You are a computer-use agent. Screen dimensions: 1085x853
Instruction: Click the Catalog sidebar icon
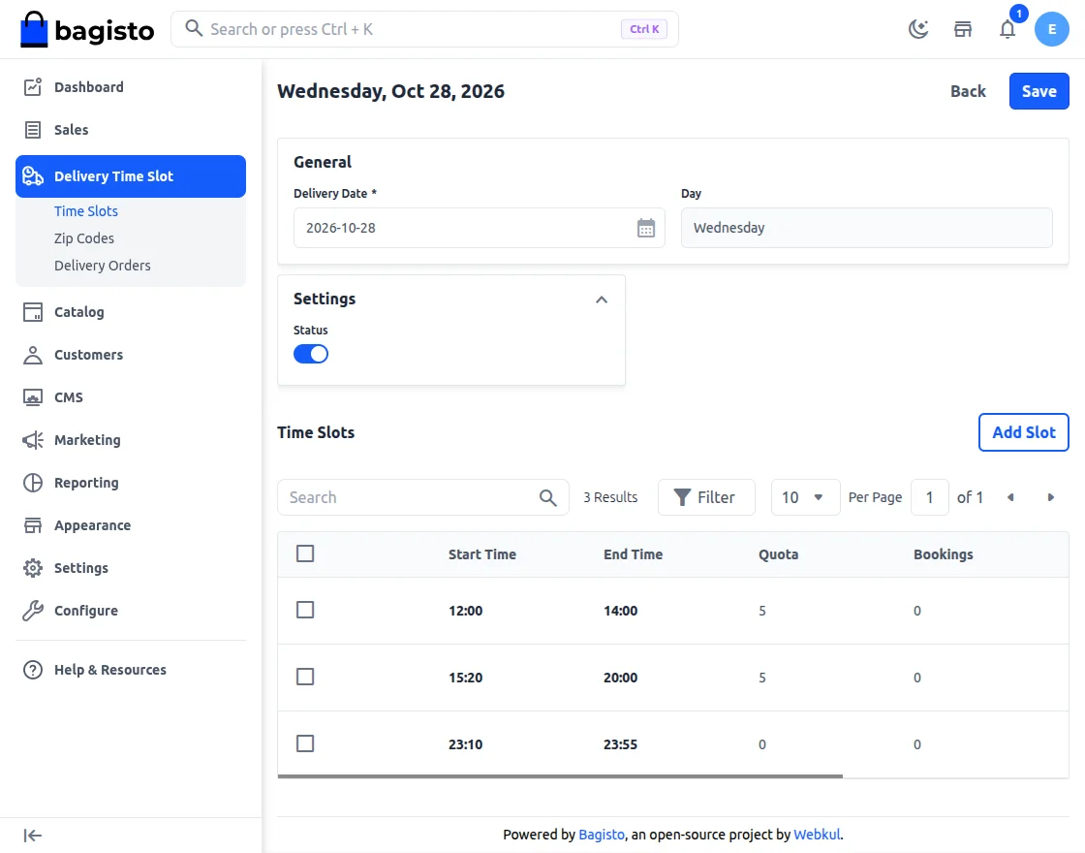pyautogui.click(x=33, y=312)
